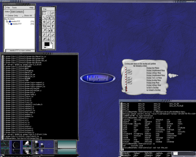The image size is (196, 157).
Task: Choose the Move tool in toolbox
Action: tap(44, 22)
